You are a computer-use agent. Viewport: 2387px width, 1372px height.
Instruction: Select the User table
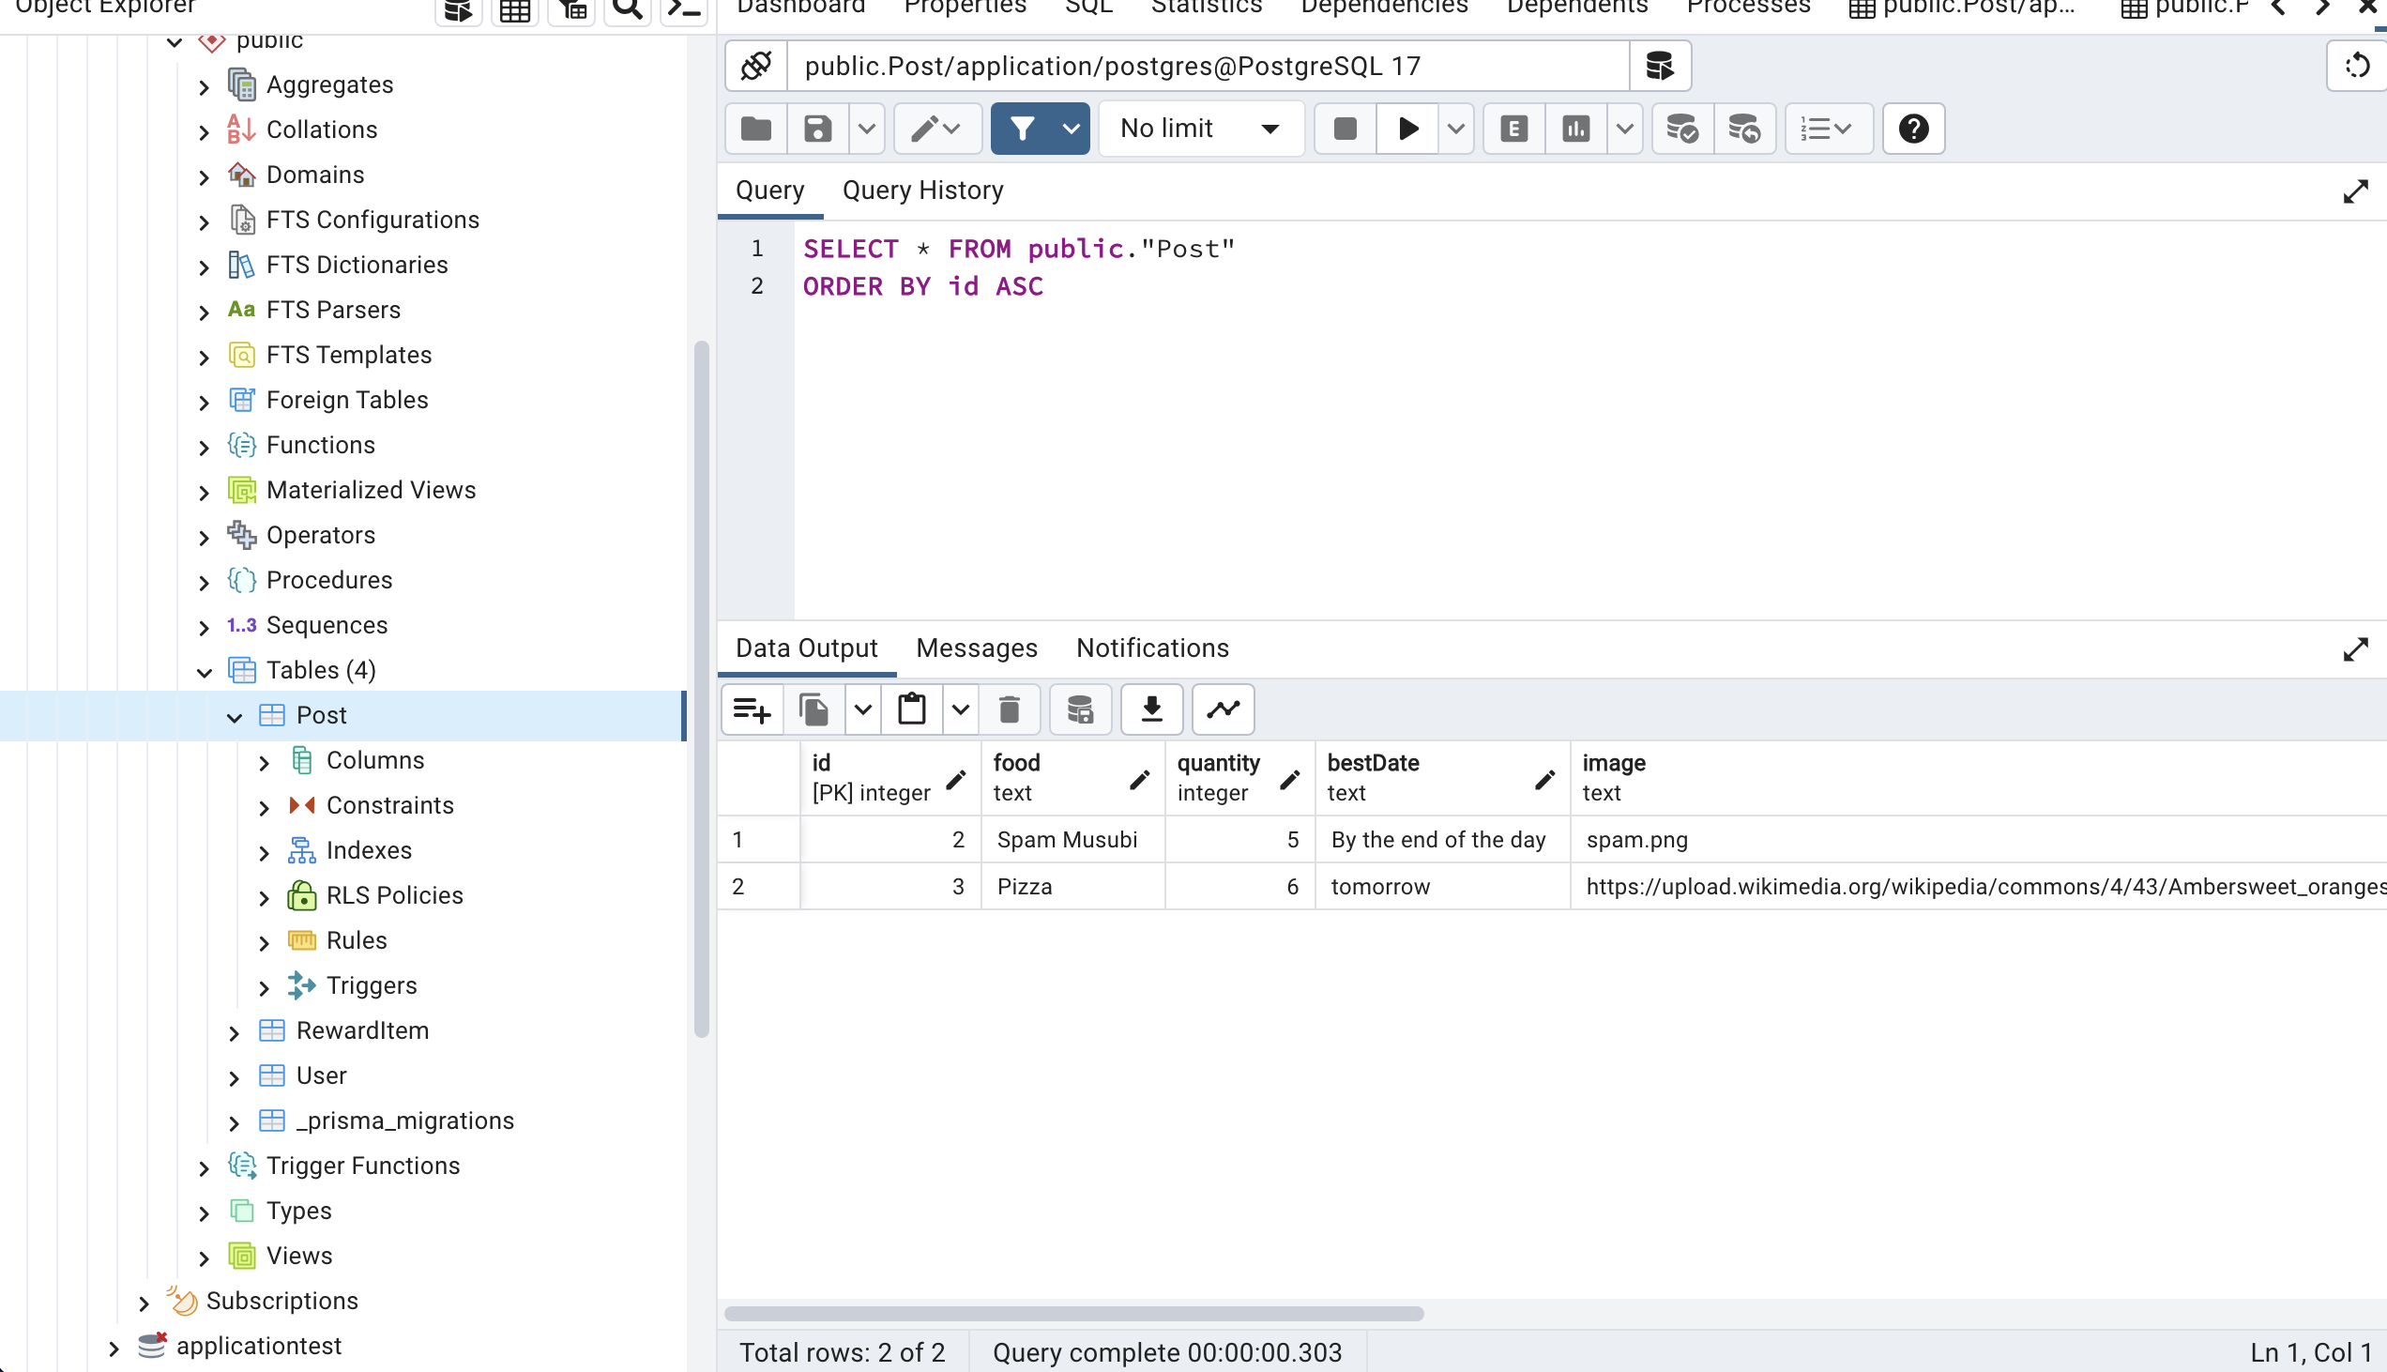pyautogui.click(x=321, y=1075)
